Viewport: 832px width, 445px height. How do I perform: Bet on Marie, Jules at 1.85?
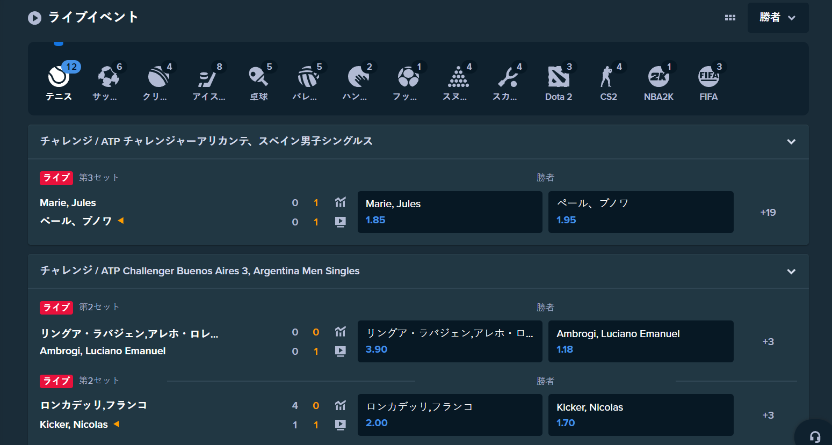click(x=450, y=212)
